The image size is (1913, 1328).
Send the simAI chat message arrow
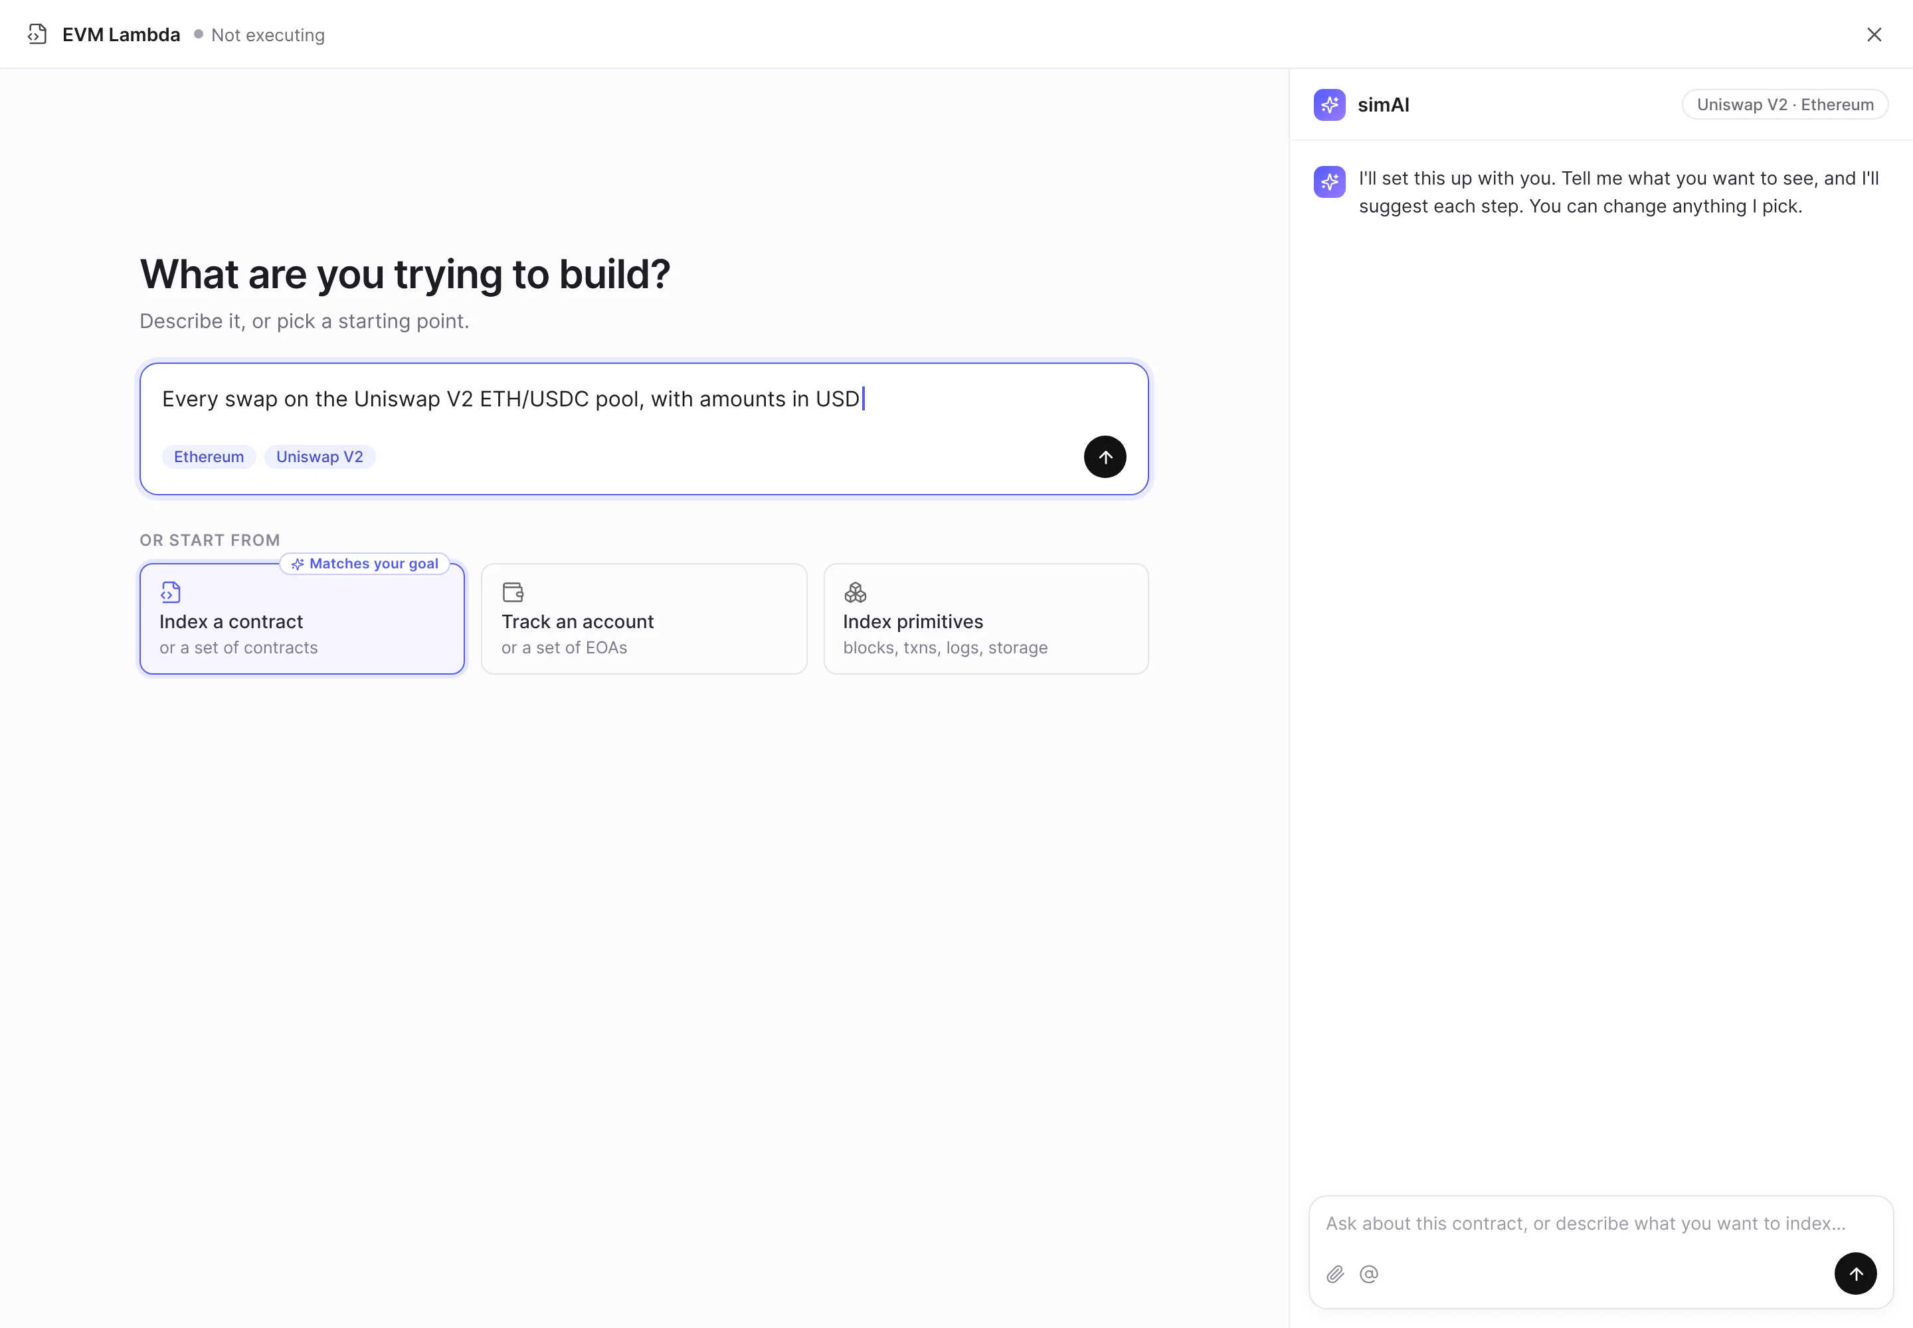pyautogui.click(x=1856, y=1274)
